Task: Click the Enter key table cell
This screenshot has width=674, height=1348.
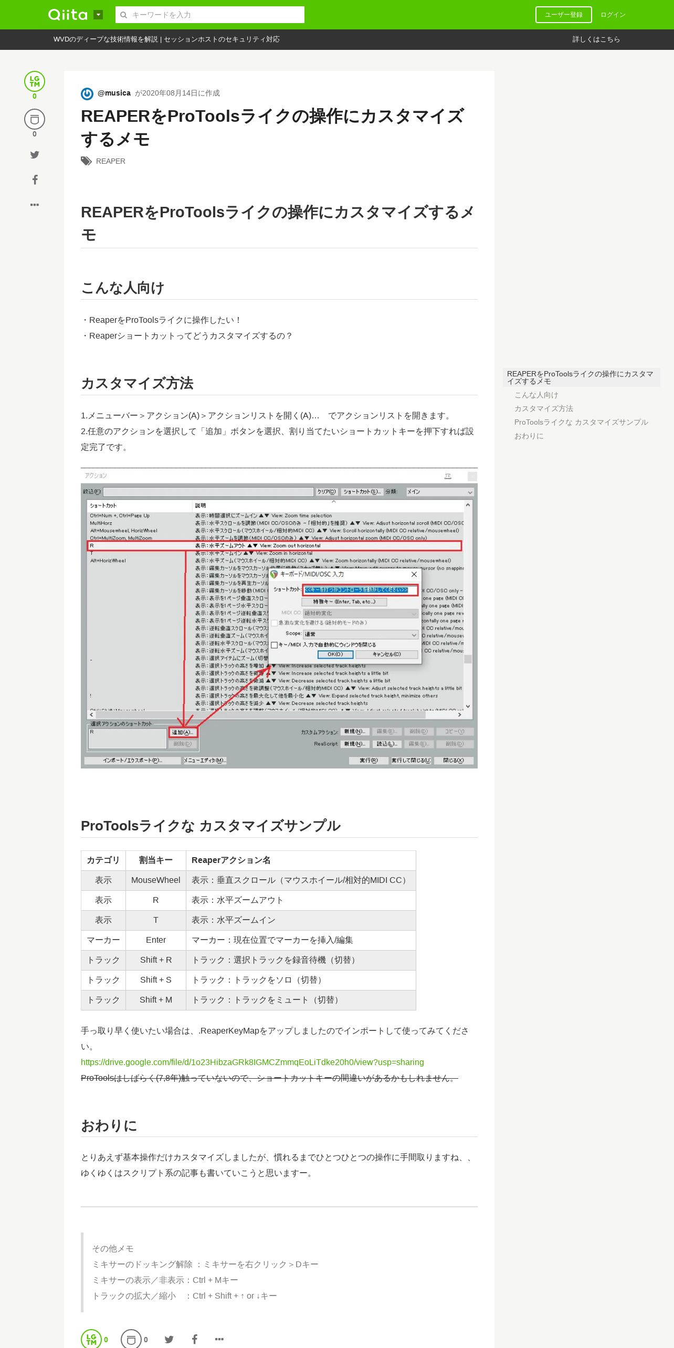Action: pos(156,940)
